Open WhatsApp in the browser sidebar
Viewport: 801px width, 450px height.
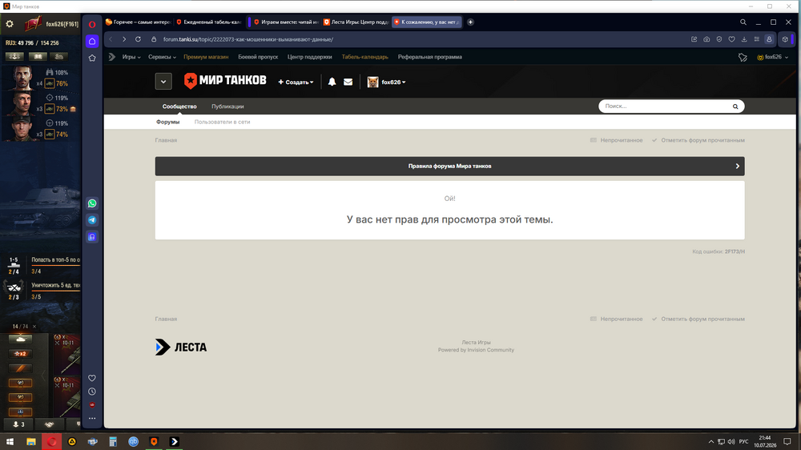[92, 203]
